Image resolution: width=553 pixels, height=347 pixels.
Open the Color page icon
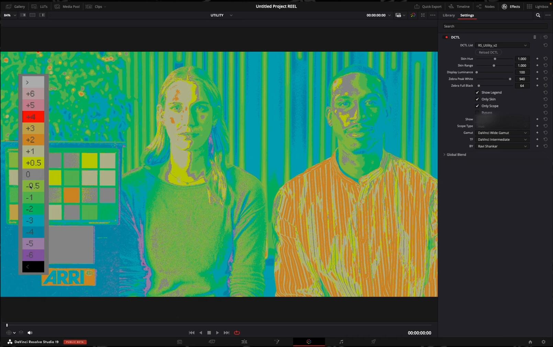tap(309, 342)
